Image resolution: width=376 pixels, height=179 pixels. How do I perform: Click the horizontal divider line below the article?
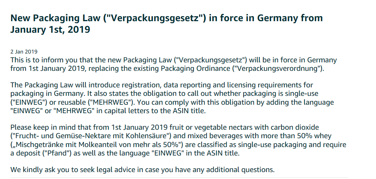(x=179, y=177)
